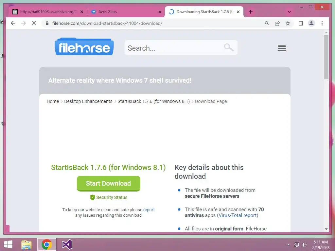Viewport: 335px width, 251px height.
Task: Click the padlock site info icon
Action: click(47, 23)
